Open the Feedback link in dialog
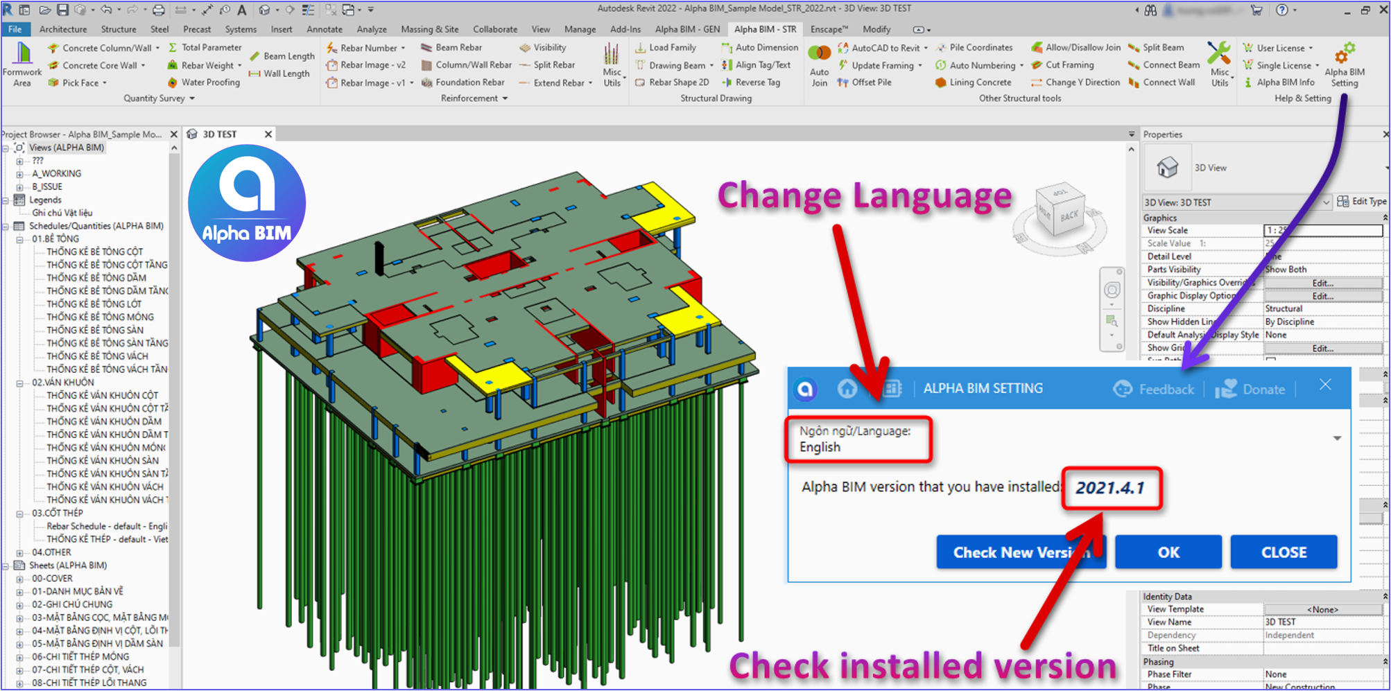The width and height of the screenshot is (1391, 691). coord(1154,390)
